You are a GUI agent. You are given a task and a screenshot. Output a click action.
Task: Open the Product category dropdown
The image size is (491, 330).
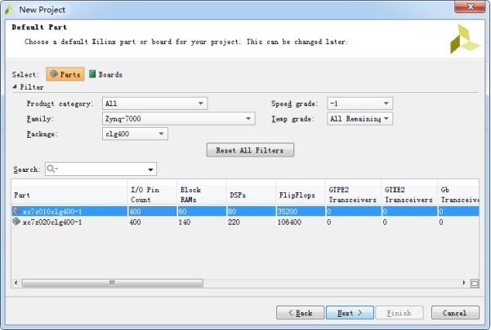(155, 103)
